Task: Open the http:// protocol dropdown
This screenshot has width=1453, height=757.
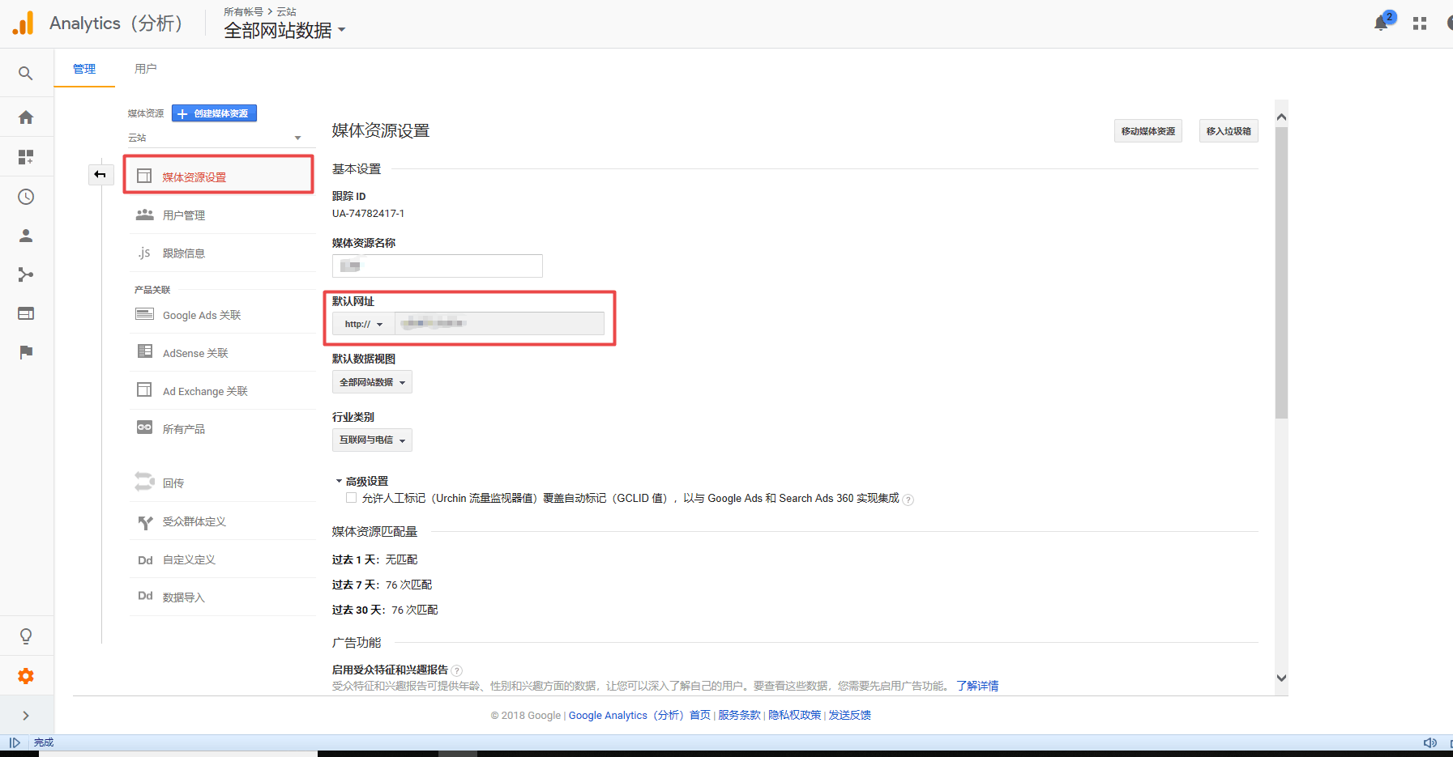Action: tap(362, 323)
